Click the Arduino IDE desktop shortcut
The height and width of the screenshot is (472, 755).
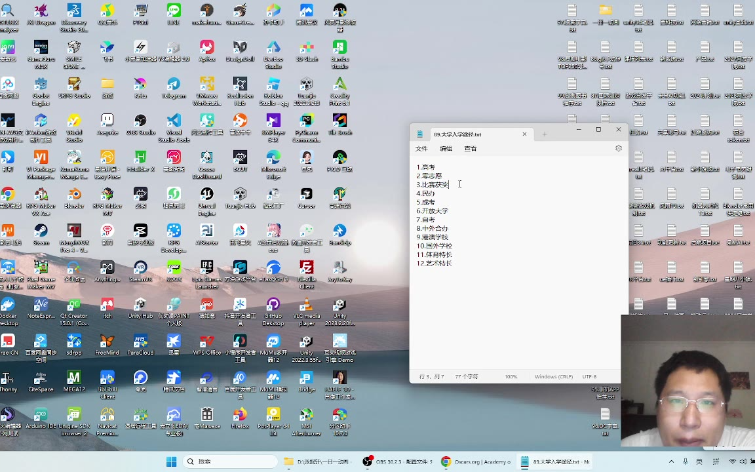pos(41,418)
